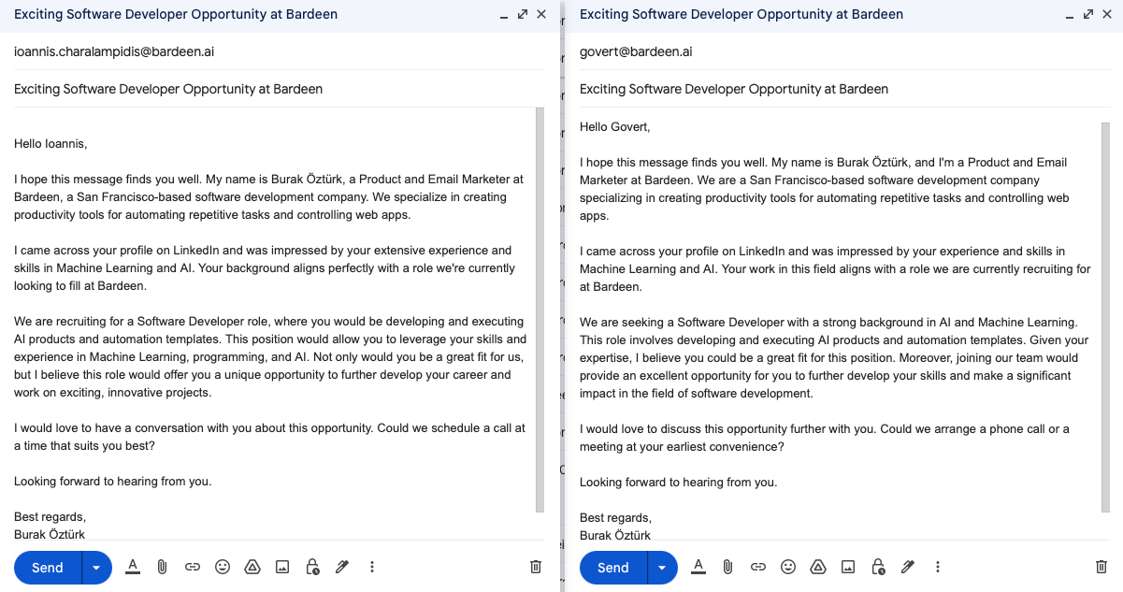
Task: Pop out right compose window to full screen
Action: 1087,14
